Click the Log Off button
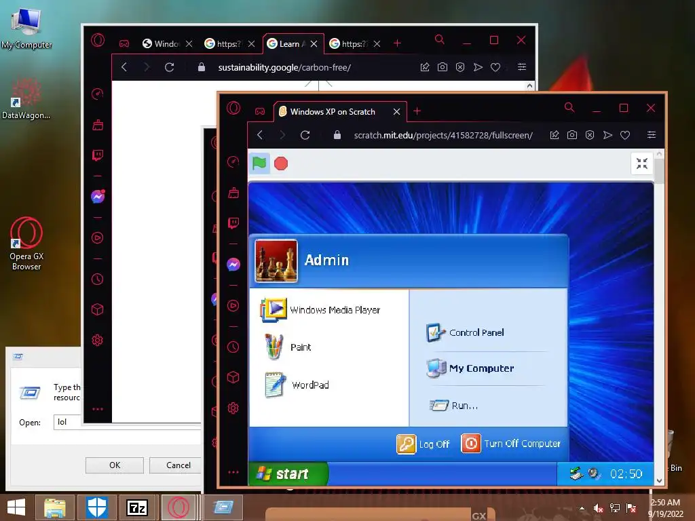This screenshot has width=695, height=521. (x=423, y=444)
